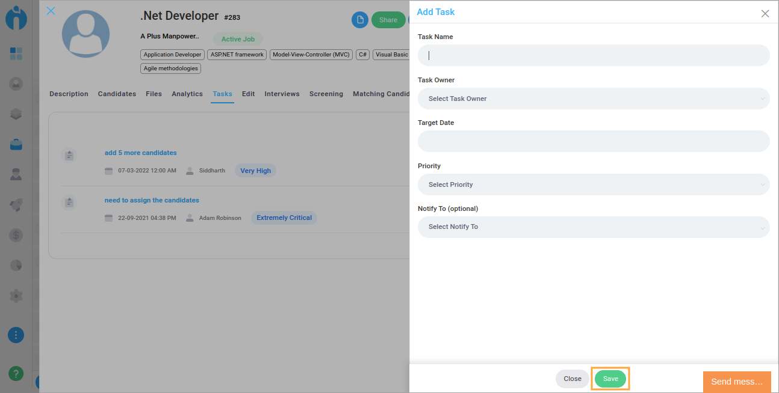Click the pie chart reports icon
Screen dimensions: 779x393
click(16, 265)
